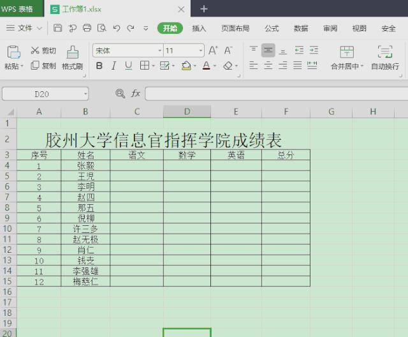The image size is (408, 337).
Task: Expand the border style dropdown arrow
Action: (153, 66)
